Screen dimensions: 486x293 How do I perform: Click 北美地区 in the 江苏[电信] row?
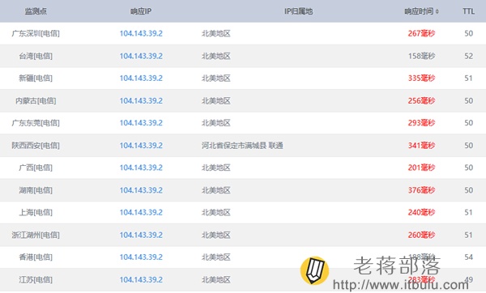click(216, 280)
